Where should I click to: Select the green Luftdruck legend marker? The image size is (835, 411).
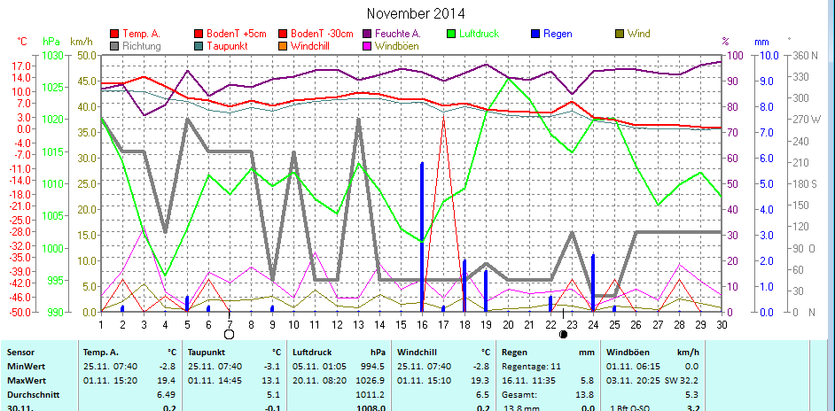[x=451, y=35]
